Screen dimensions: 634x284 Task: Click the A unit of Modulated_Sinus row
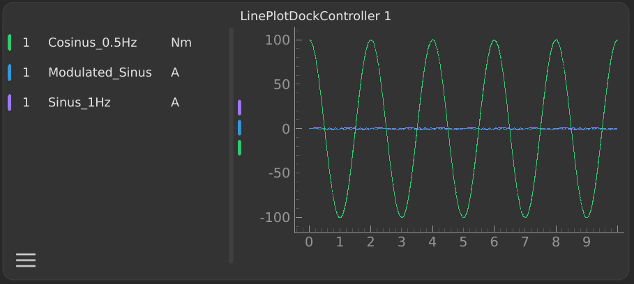click(x=175, y=72)
